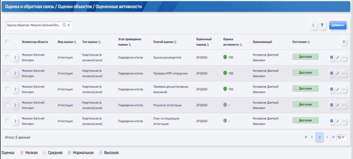Click the edit pencil for План на следующую аттестацию row
The image size is (353, 159).
point(338,121)
